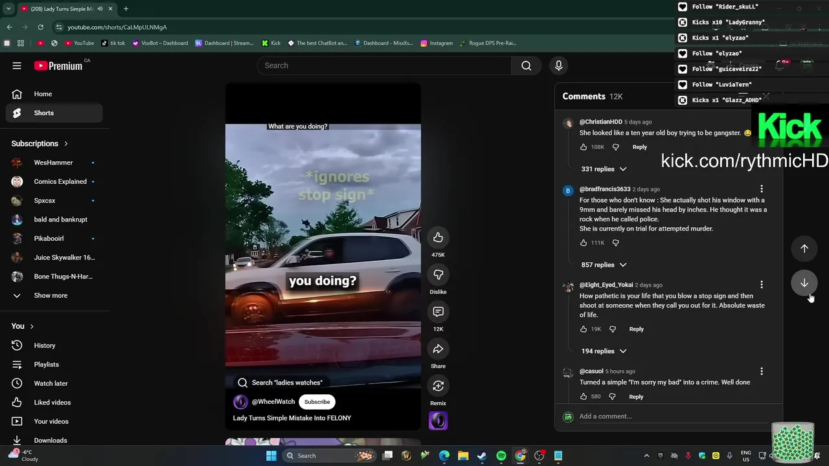Expand 194 replies under Eight_Eyed_Yokai comment
Screen dimensions: 829x466
point(604,351)
